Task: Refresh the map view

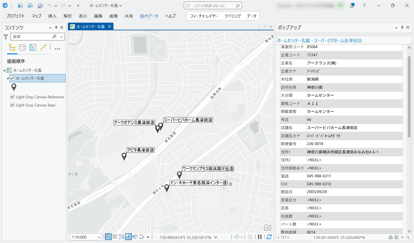Action: [269, 237]
